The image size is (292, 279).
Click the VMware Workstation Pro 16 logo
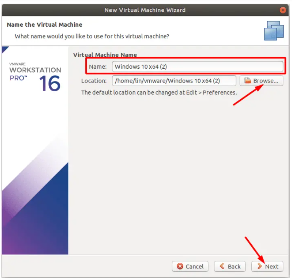pos(35,77)
